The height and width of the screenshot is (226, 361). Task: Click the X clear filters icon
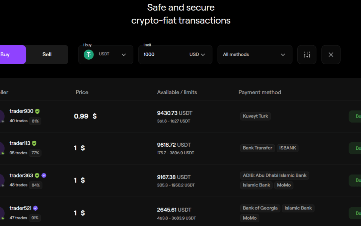331,55
